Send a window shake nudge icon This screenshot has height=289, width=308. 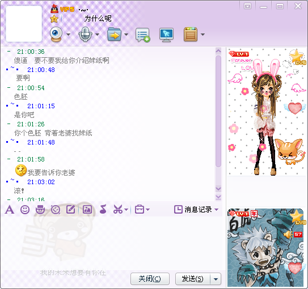tap(56, 210)
